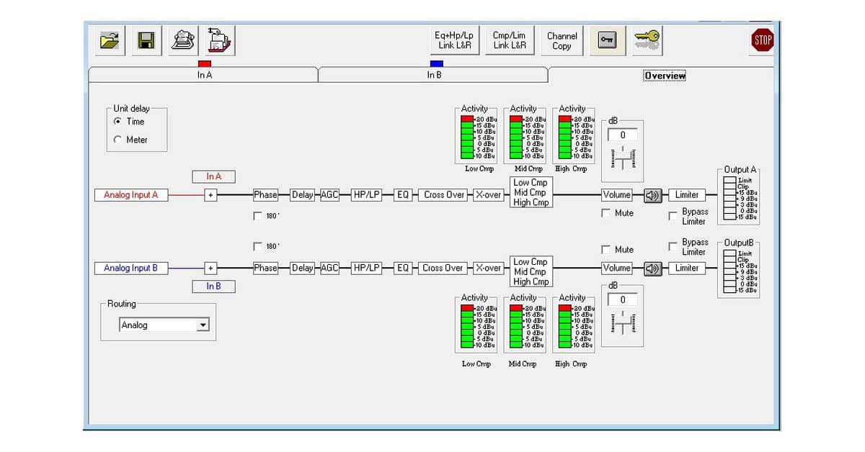865x452 pixels.
Task: Click the channel B dB value field
Action: click(x=623, y=299)
